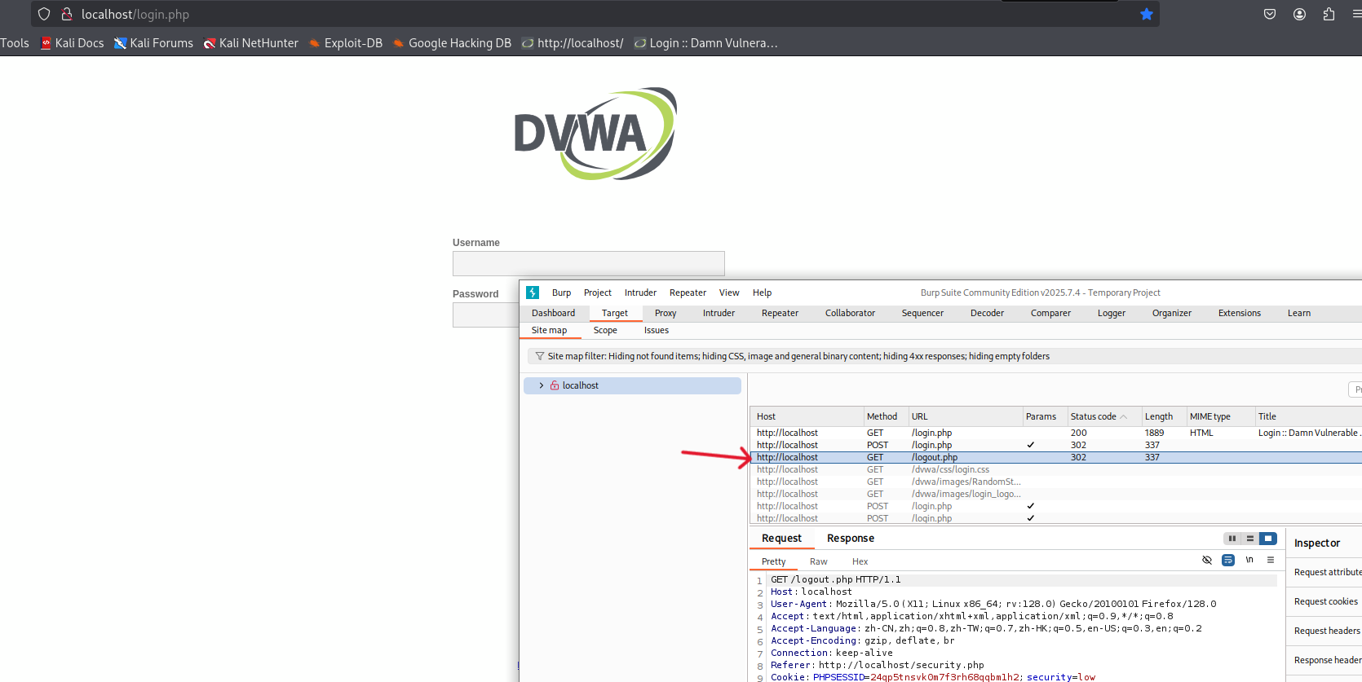The height and width of the screenshot is (682, 1362).
Task: Select the /dvwa/images/RandomSt... row
Action: point(1056,482)
